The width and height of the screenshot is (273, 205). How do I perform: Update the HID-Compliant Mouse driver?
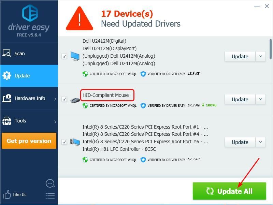click(240, 99)
